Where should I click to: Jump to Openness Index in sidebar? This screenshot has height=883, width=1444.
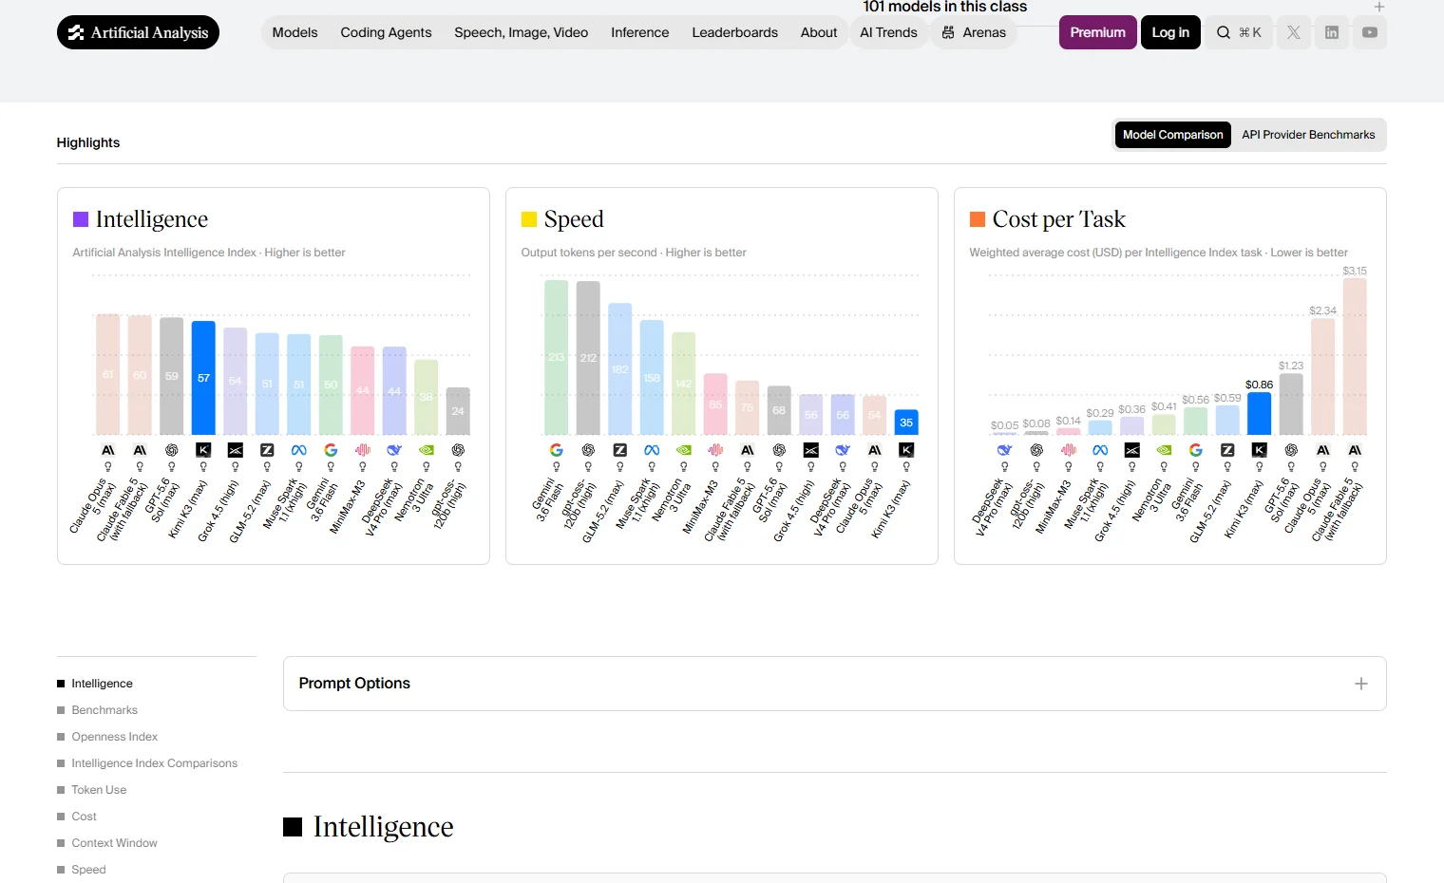coord(115,737)
